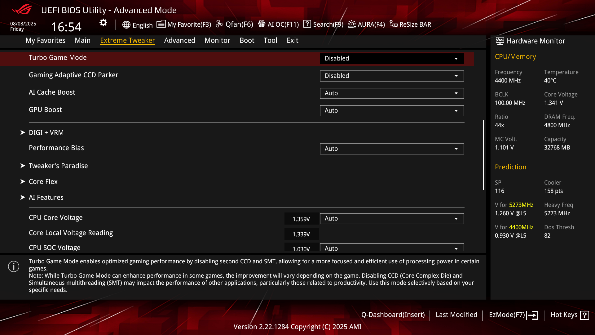
Task: Click GPU Boost label
Action: [x=45, y=110]
